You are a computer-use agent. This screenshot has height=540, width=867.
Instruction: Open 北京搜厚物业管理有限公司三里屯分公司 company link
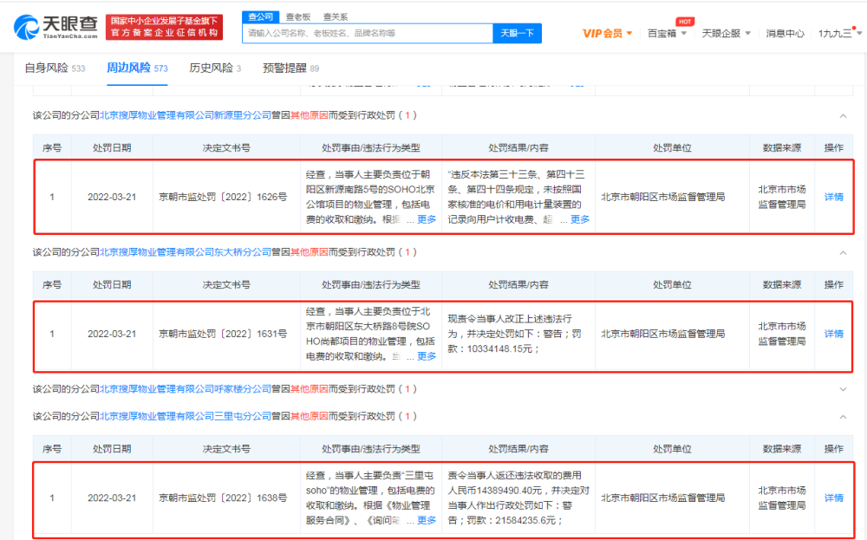tap(186, 416)
